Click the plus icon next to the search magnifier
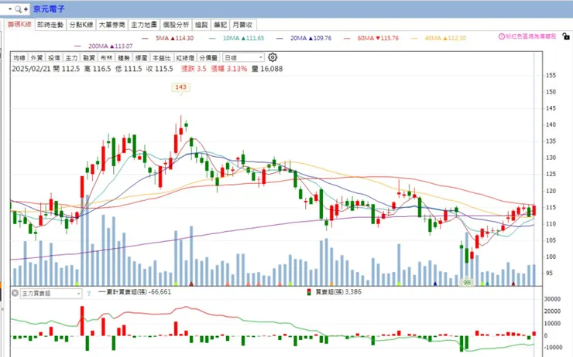The image size is (573, 357). pyautogui.click(x=26, y=9)
